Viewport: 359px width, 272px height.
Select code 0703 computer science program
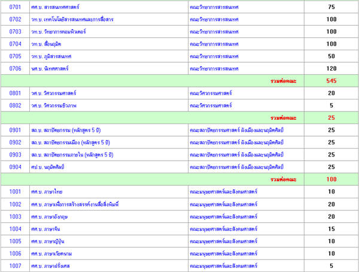click(16, 31)
